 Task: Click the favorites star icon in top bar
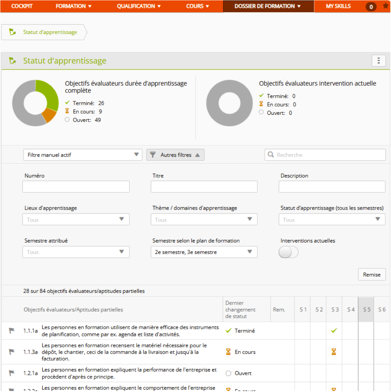[386, 6]
